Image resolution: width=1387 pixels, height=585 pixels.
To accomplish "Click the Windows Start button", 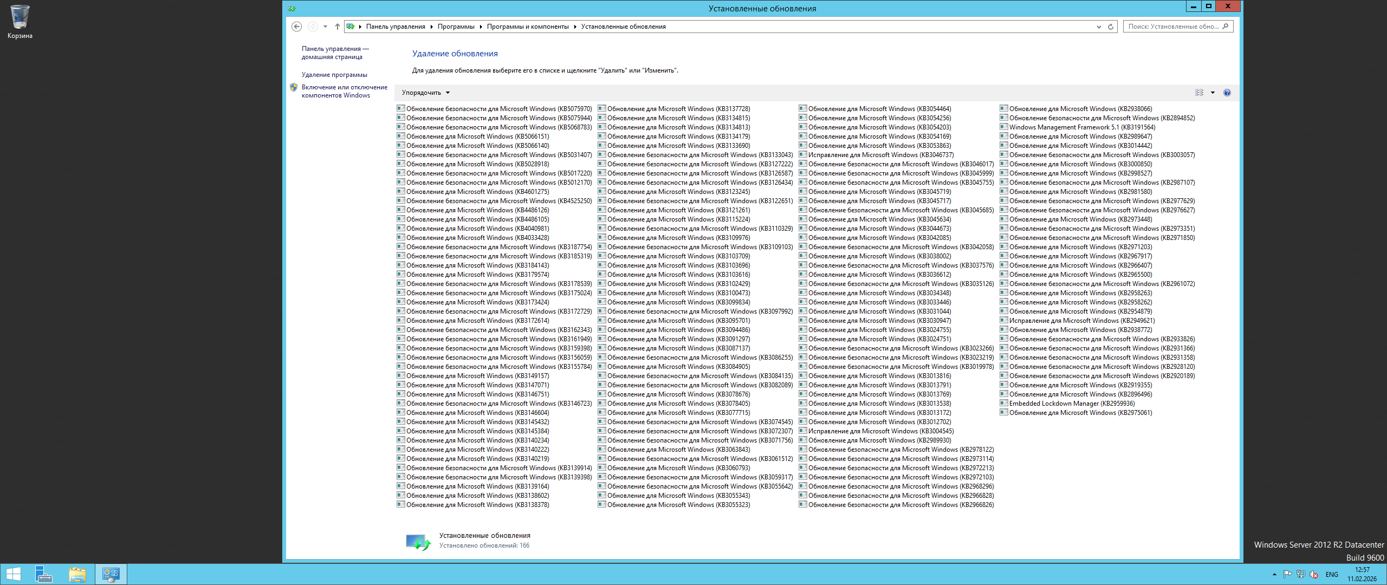I will coord(13,574).
